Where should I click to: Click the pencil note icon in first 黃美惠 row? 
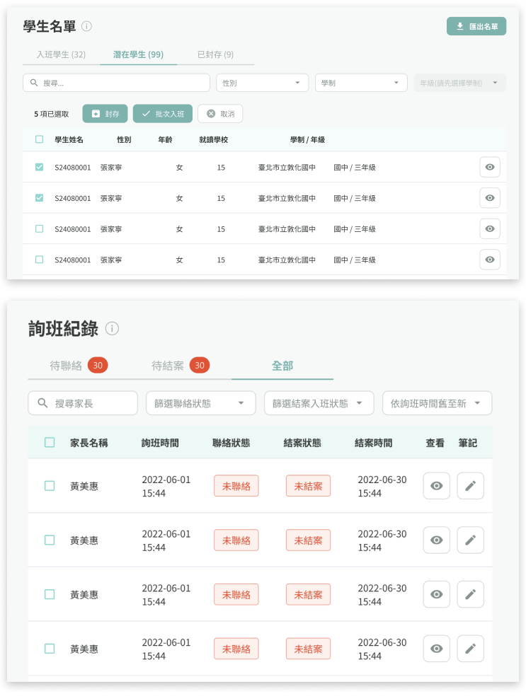coord(471,486)
